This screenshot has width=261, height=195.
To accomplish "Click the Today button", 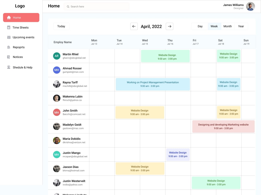I will pyautogui.click(x=61, y=26).
